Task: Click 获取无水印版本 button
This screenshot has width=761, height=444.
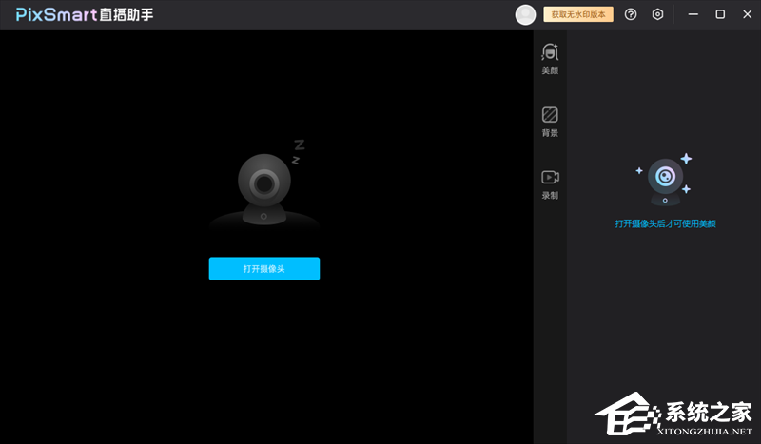Action: click(578, 14)
